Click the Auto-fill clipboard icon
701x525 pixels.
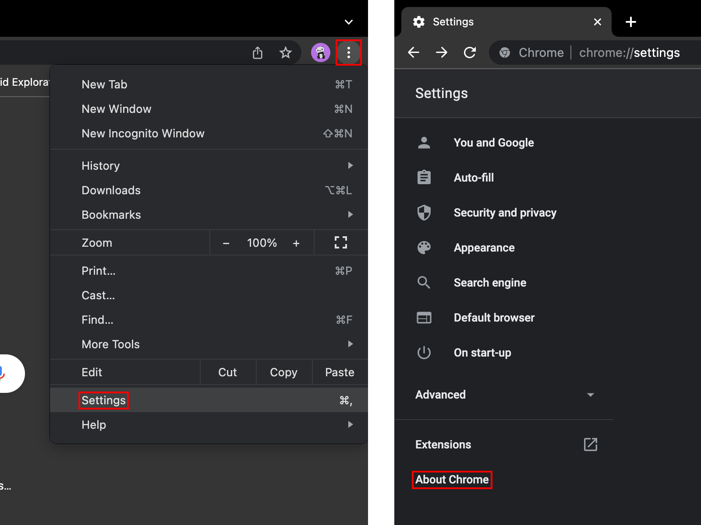click(x=424, y=178)
